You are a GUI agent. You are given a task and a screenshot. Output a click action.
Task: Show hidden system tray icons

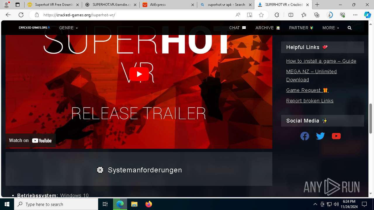pyautogui.click(x=315, y=204)
